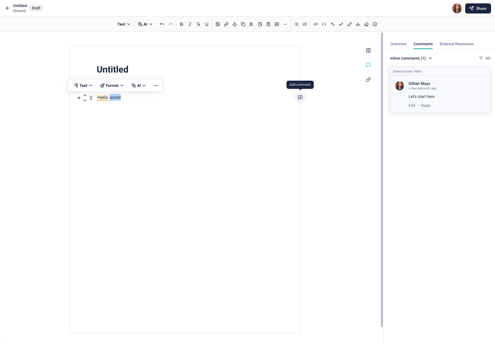Click Gillian Mays' avatar in comment
Viewport: 495px width, 343px height.
[400, 85]
